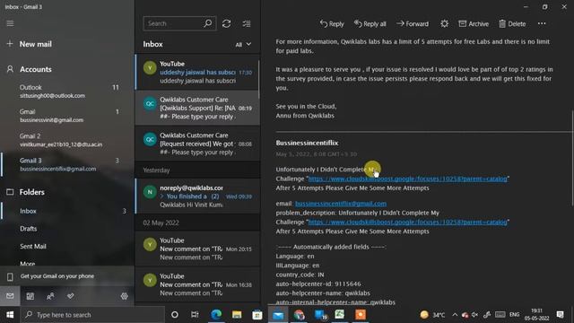Select the Gmail 3 bussinessincentflix account
Viewport: 574px width, 323px height.
67,164
